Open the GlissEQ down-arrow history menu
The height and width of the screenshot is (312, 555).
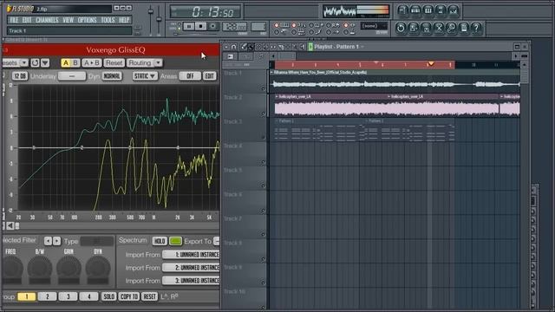45,62
